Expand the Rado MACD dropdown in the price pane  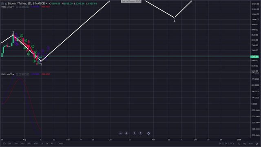tap(13, 7)
